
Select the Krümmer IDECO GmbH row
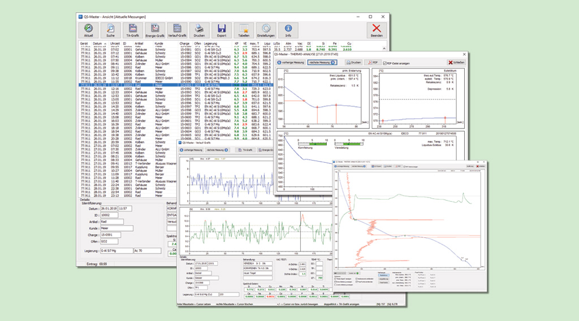[176, 78]
